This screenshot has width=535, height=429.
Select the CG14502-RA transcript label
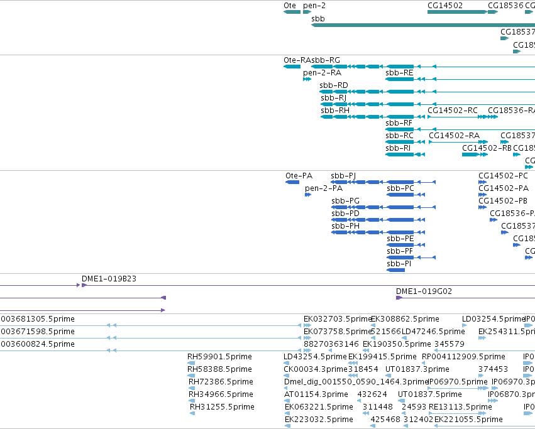(x=454, y=136)
